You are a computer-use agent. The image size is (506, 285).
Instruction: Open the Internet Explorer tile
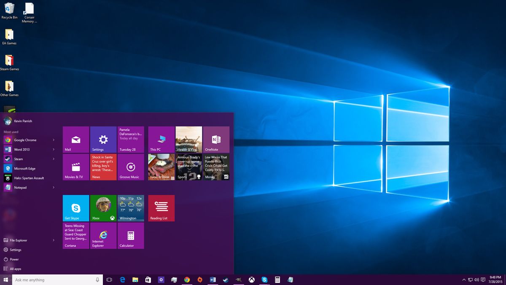pyautogui.click(x=103, y=235)
